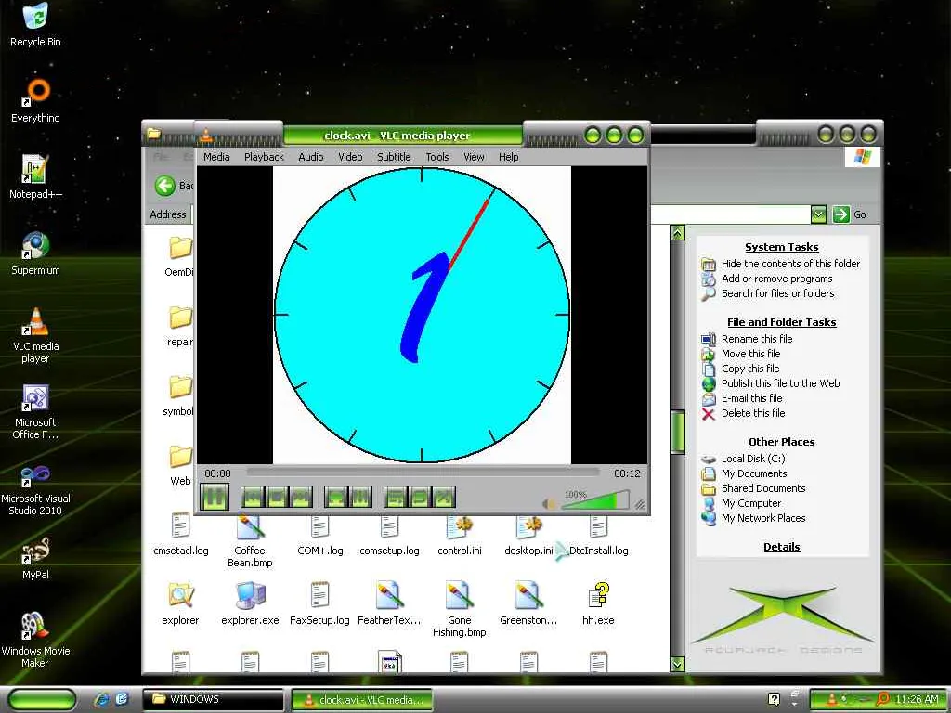Adjust the VLC volume slider

[x=594, y=500]
